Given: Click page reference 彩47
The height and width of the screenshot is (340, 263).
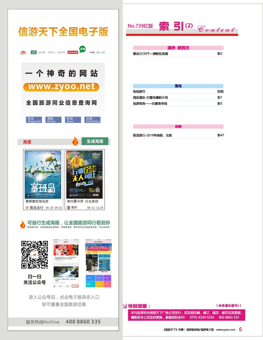Looking at the screenshot, I should click(220, 135).
